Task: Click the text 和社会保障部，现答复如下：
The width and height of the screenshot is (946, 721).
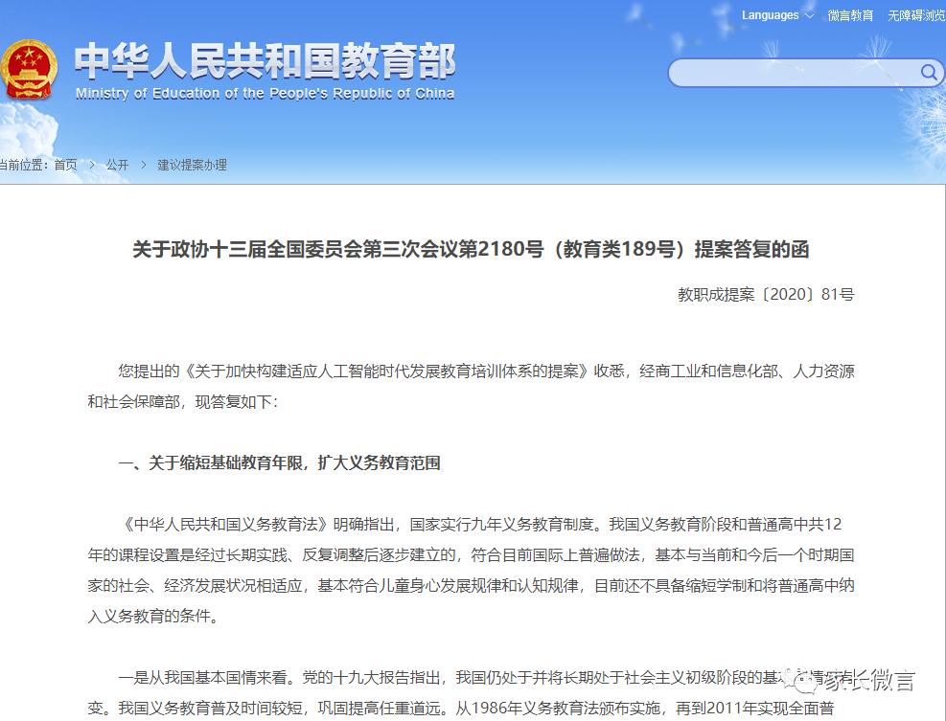Action: click(183, 401)
